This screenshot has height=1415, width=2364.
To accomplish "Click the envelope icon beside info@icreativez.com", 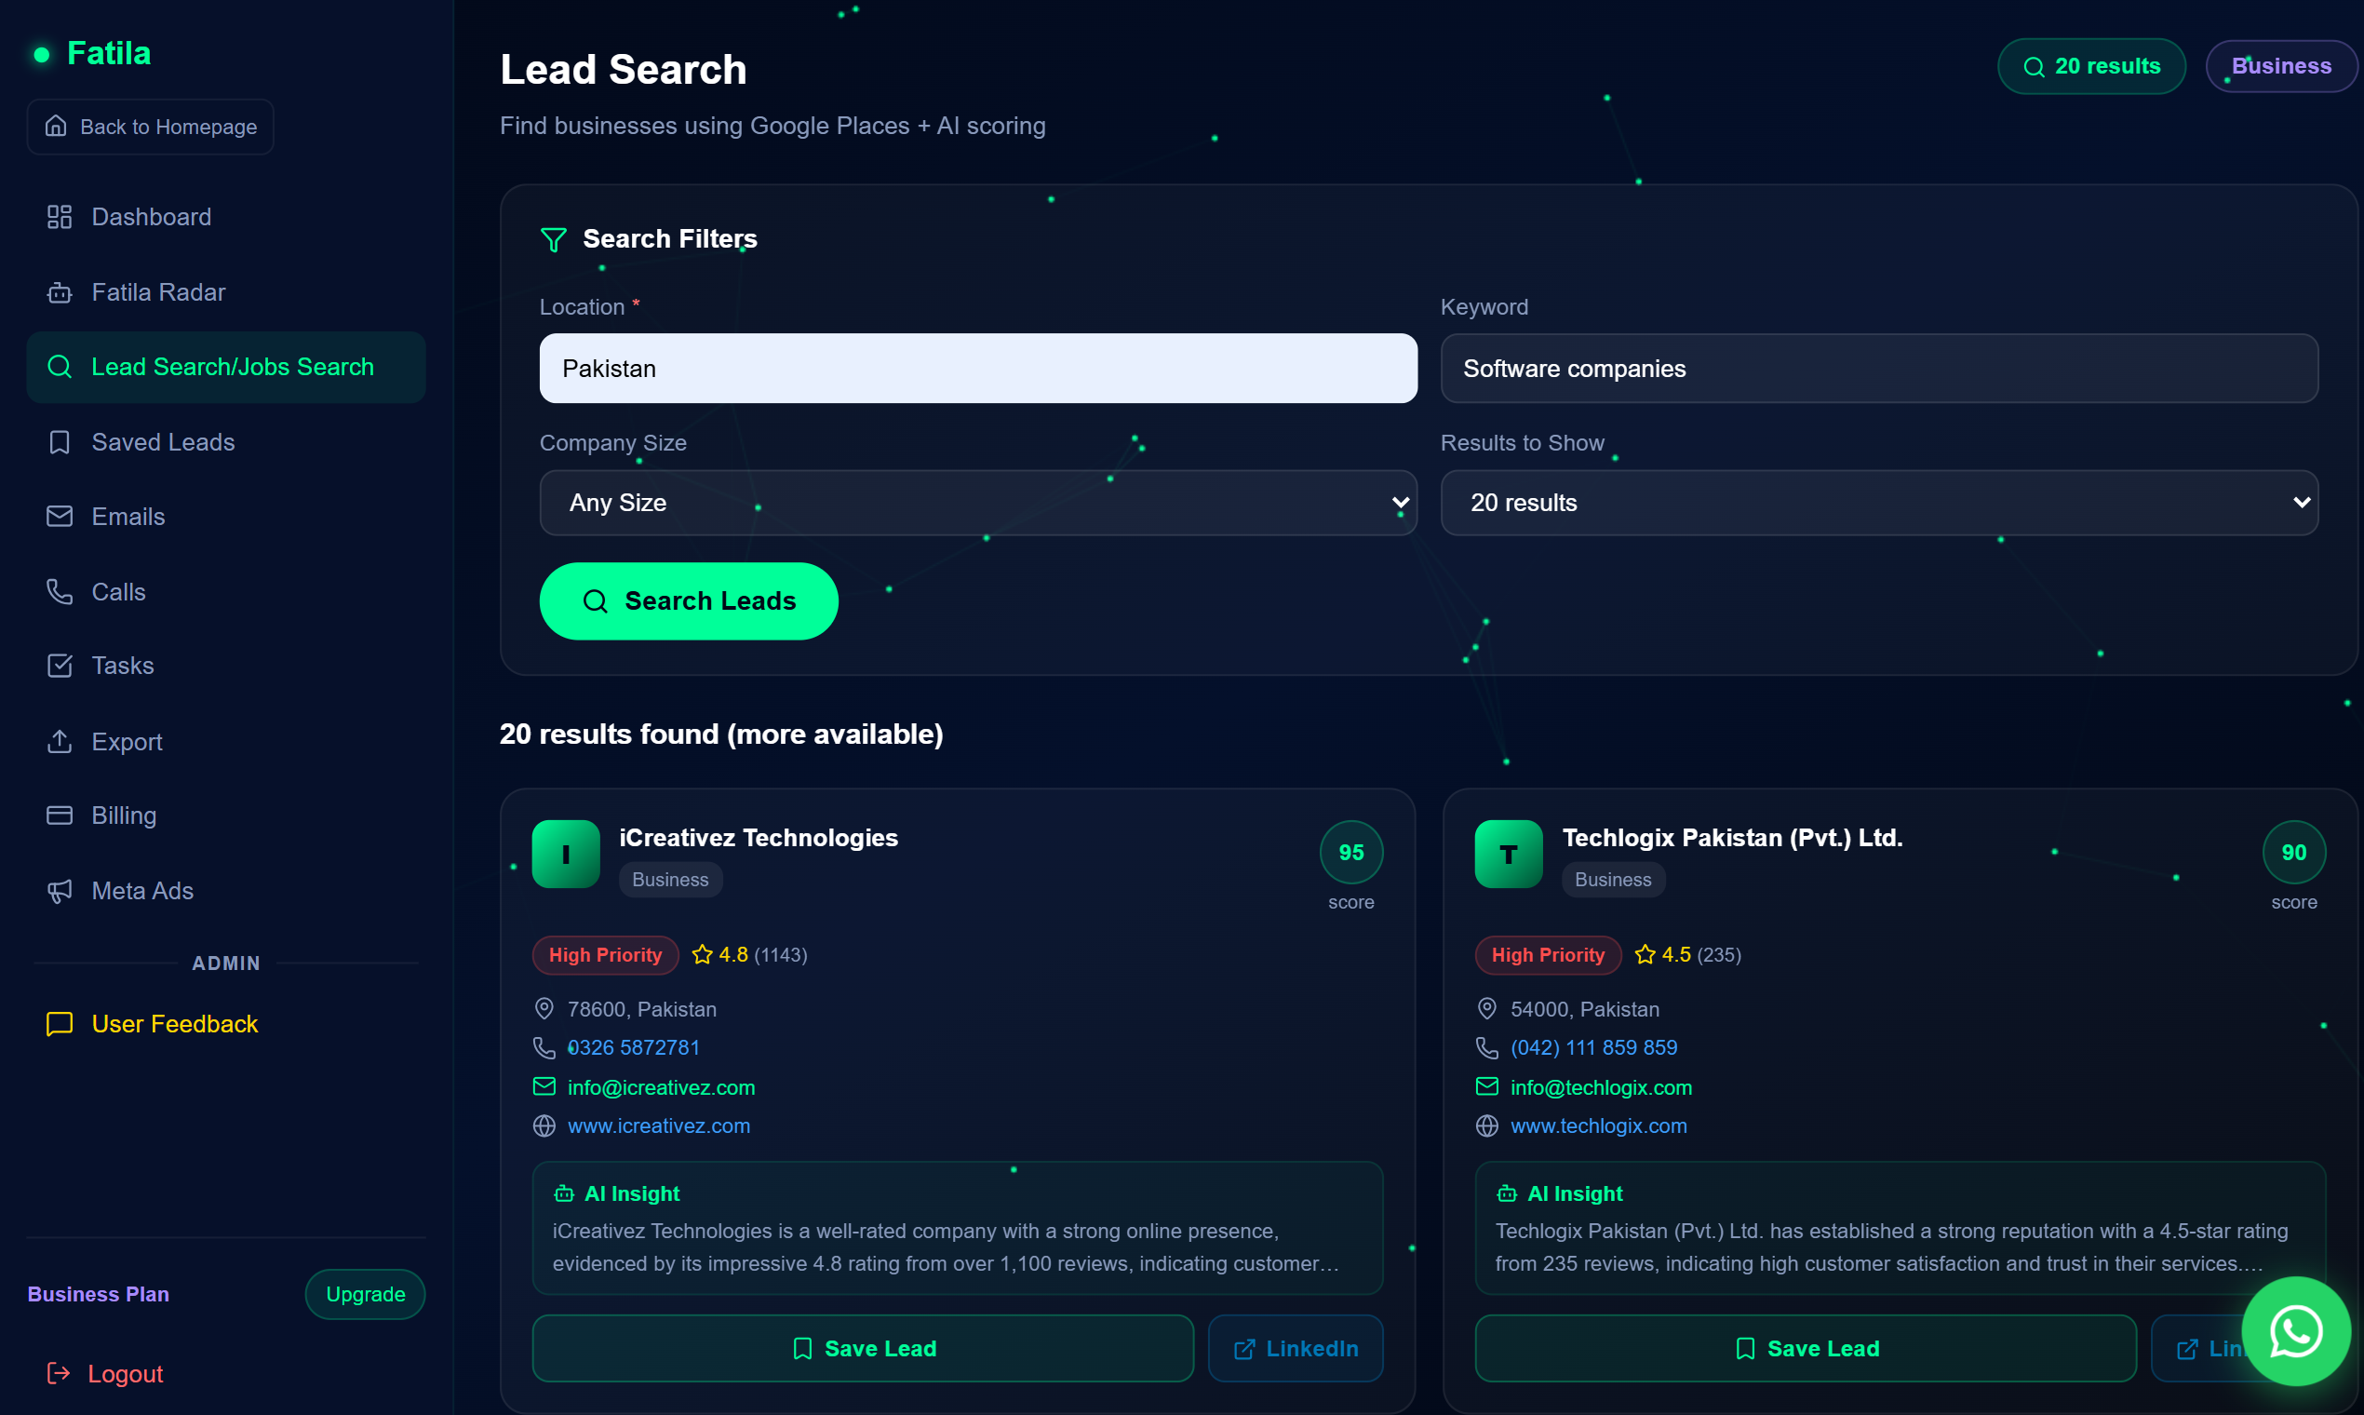I will click(x=544, y=1087).
